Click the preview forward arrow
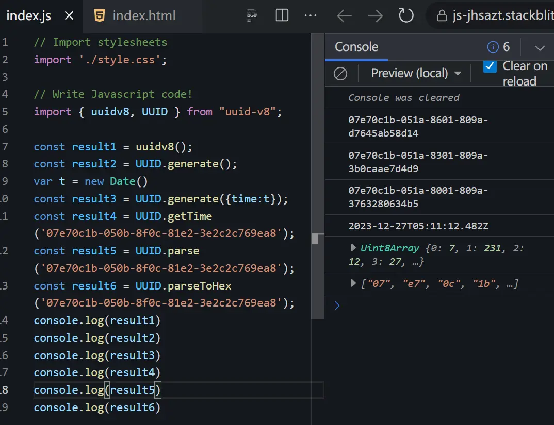 click(375, 16)
